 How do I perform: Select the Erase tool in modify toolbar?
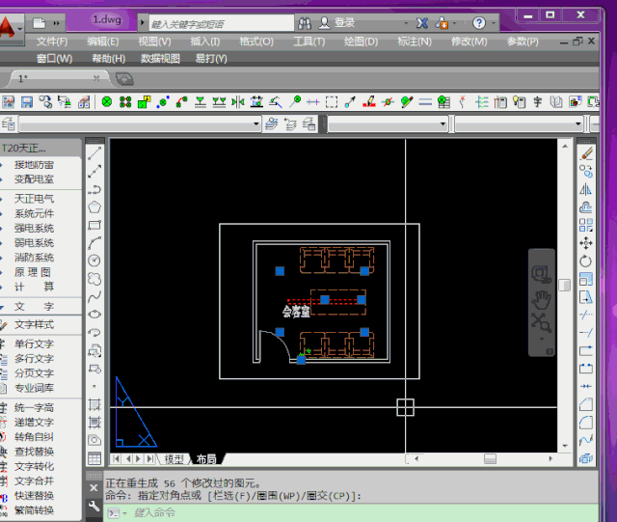[585, 153]
